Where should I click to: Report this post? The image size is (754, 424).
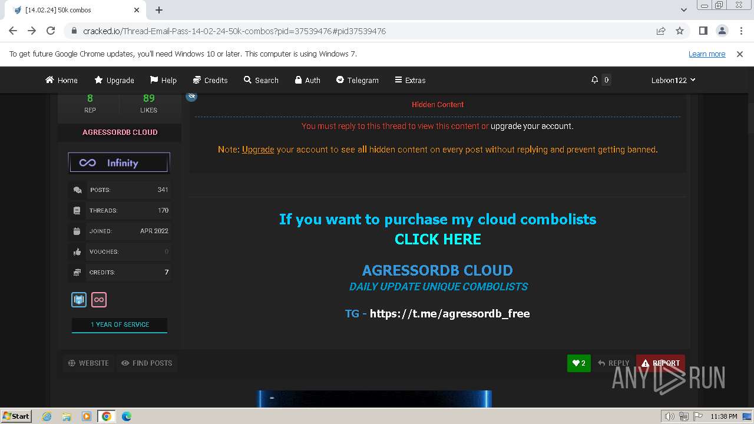click(660, 363)
